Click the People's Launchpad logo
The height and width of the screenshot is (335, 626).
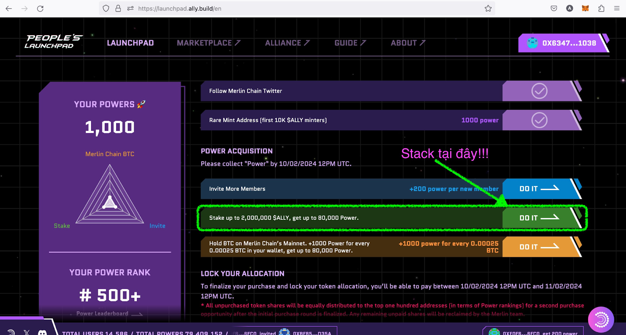point(54,41)
